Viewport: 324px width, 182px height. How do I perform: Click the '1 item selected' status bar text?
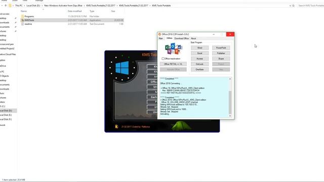[x=9, y=180]
